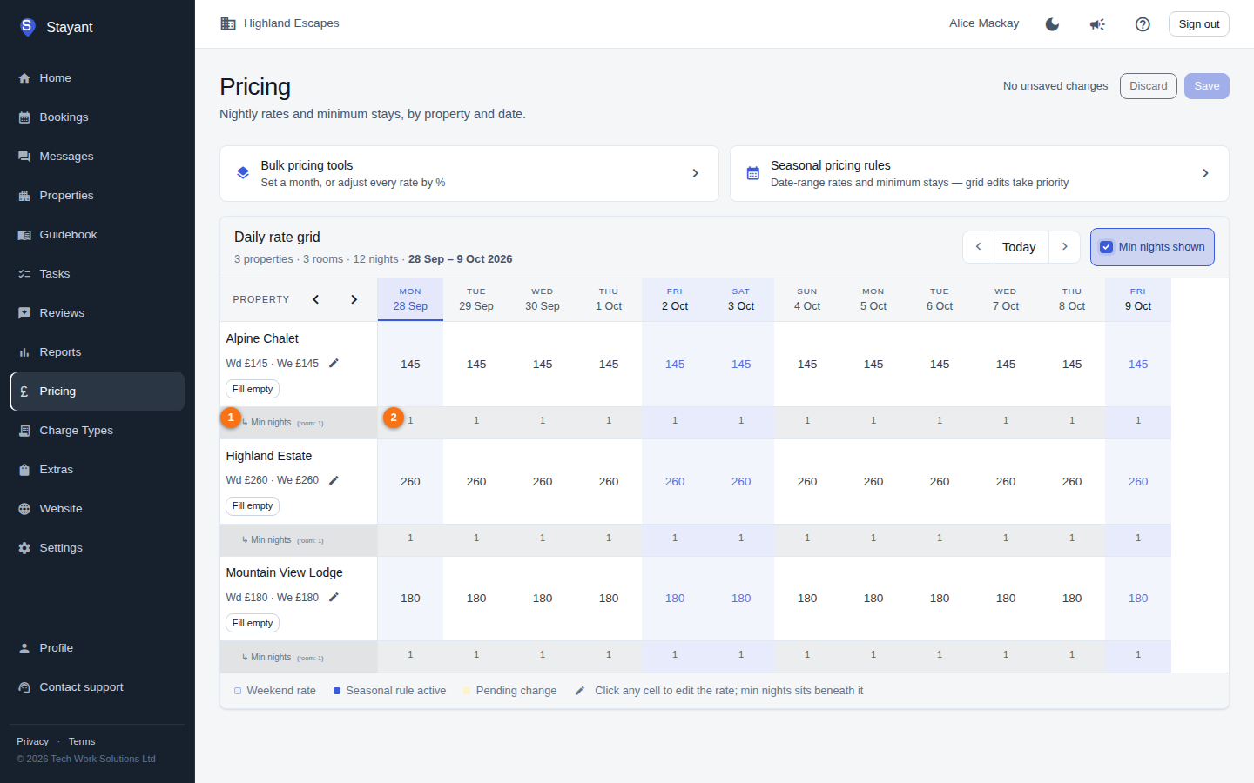The height and width of the screenshot is (783, 1254).
Task: Show next week in rate grid
Action: point(1064,247)
